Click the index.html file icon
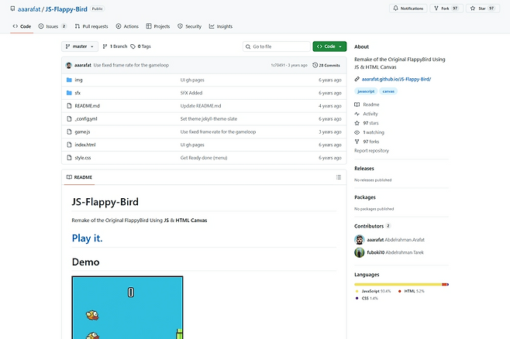The image size is (510, 339). click(x=69, y=145)
